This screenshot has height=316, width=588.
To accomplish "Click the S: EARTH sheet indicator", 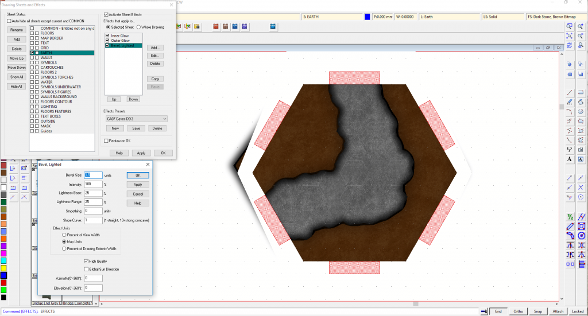I will 332,17.
